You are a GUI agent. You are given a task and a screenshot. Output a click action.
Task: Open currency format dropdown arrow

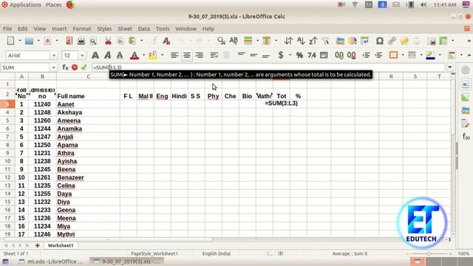290,55
